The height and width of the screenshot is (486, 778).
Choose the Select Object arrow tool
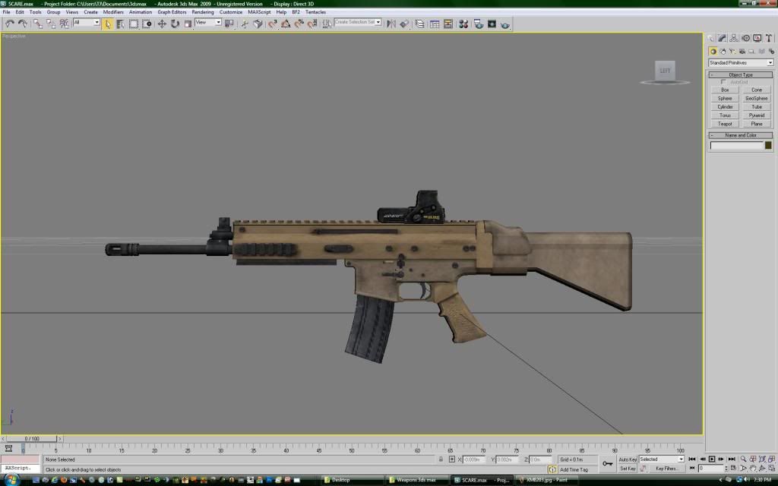click(108, 24)
